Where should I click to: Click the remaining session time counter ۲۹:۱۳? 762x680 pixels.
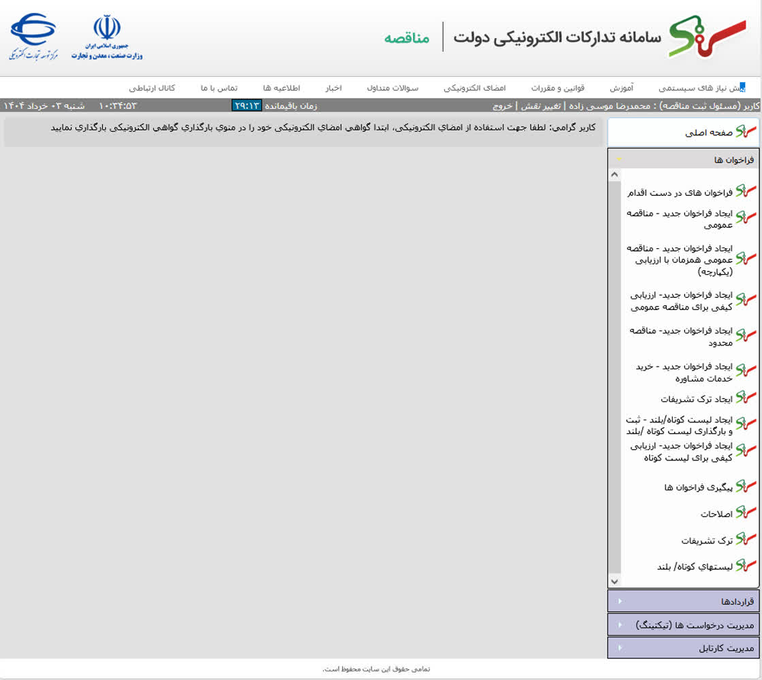246,105
